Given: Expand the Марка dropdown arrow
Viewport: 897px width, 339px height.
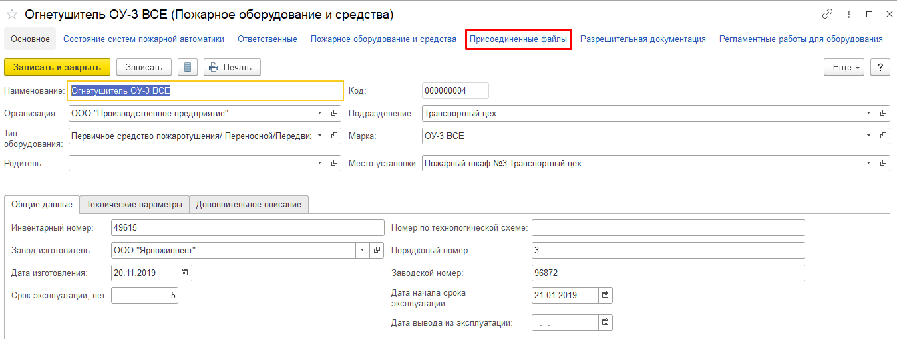Looking at the screenshot, I should pyautogui.click(x=869, y=136).
